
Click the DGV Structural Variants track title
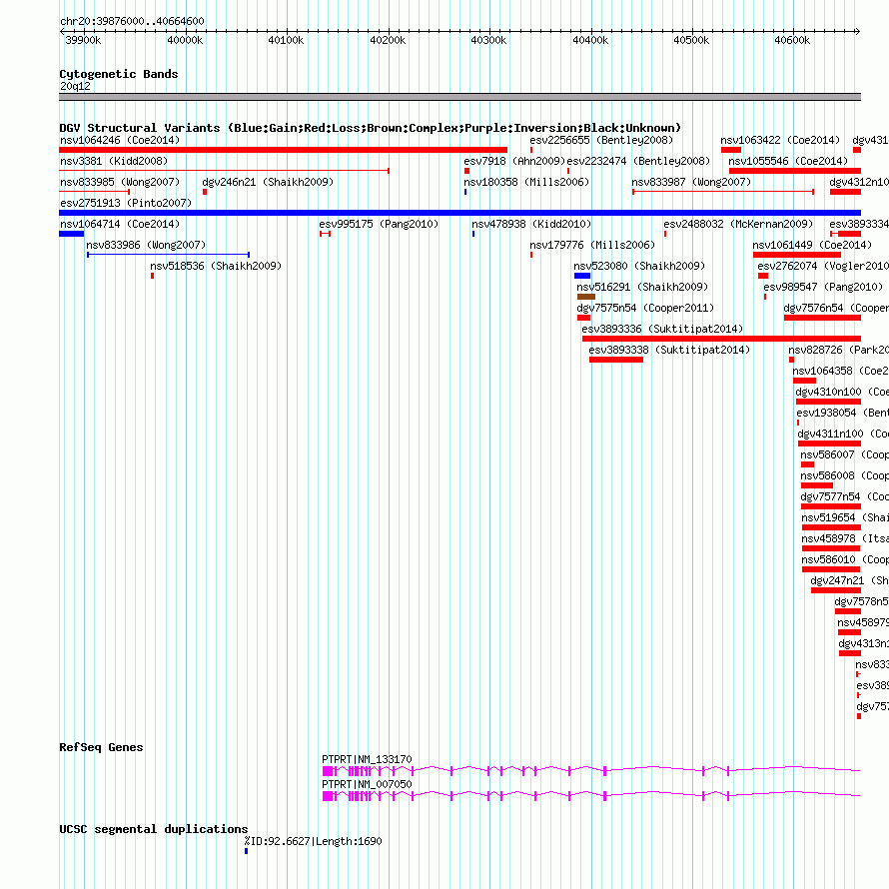click(x=371, y=128)
